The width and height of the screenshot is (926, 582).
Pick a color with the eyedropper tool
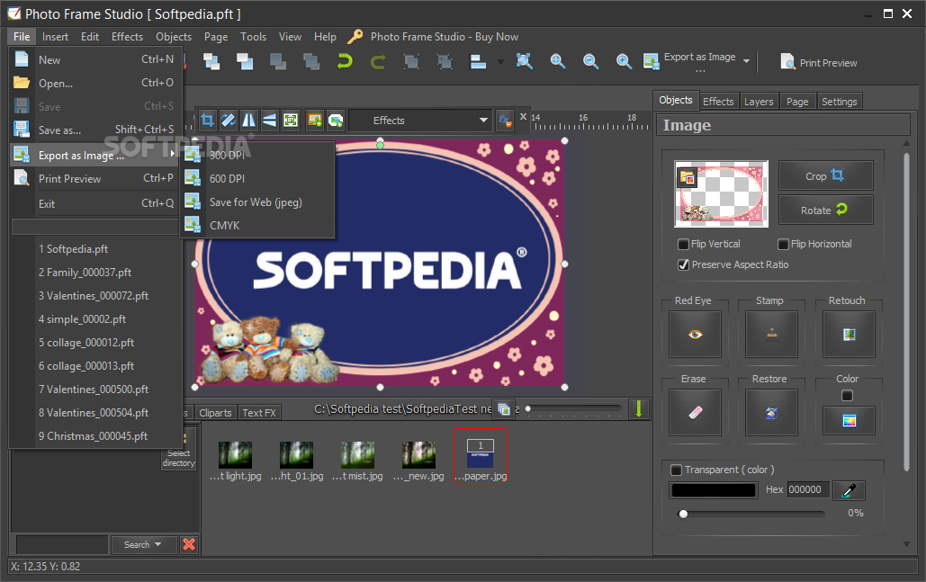tap(849, 490)
